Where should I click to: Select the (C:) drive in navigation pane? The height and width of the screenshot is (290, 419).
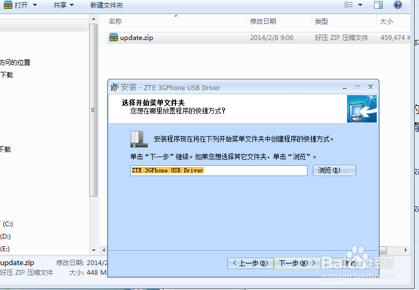(x=7, y=224)
